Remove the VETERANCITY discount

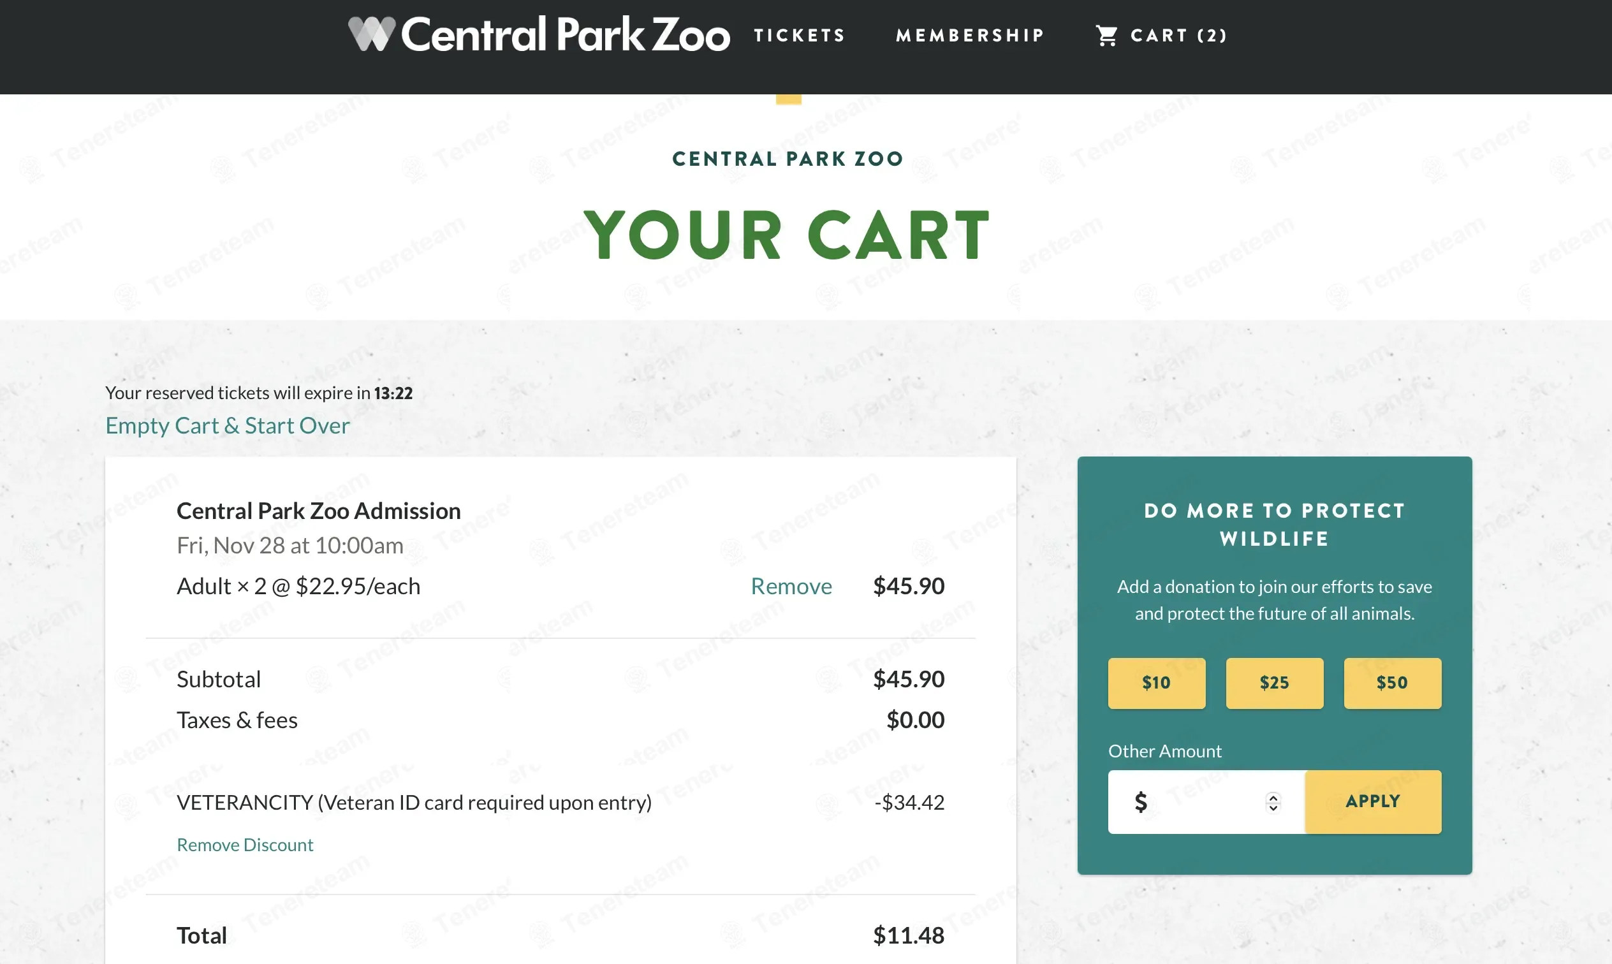[245, 845]
